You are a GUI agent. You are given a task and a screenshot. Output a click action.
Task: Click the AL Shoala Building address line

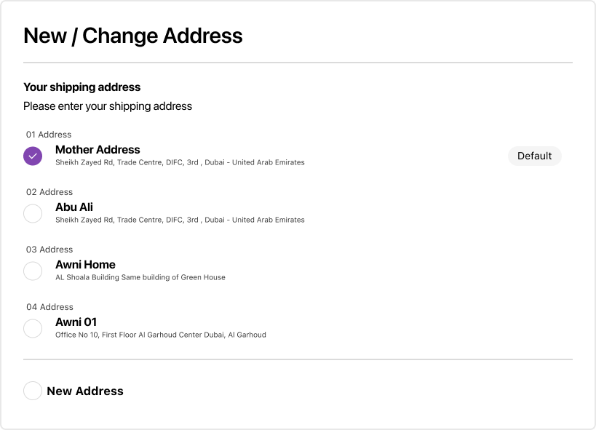[x=140, y=277]
